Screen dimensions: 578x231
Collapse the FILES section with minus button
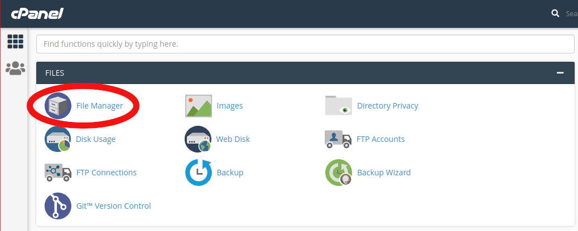pos(560,73)
